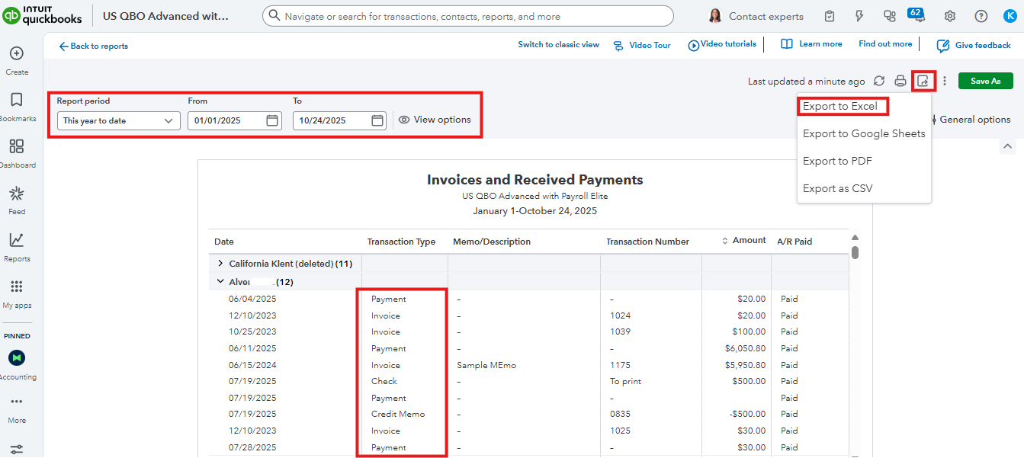The image size is (1024, 458).
Task: Open the settings gear icon
Action: point(950,16)
